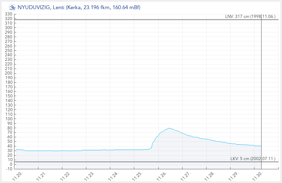Click the 330 value on y-axis
282x183 pixels.
pyautogui.click(x=8, y=14)
